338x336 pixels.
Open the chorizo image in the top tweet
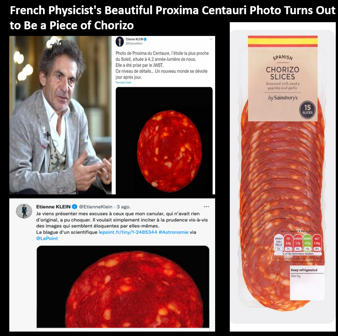tap(164, 141)
